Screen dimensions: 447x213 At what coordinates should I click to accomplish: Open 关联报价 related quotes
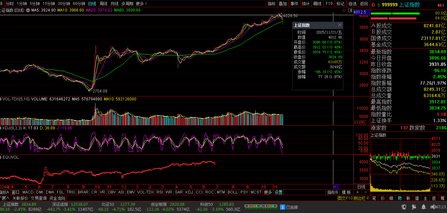pyautogui.click(x=20, y=198)
